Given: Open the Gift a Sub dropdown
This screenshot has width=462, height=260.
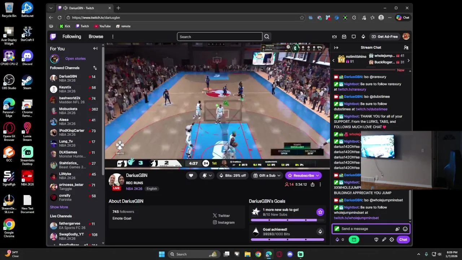Looking at the screenshot, I should point(267,175).
